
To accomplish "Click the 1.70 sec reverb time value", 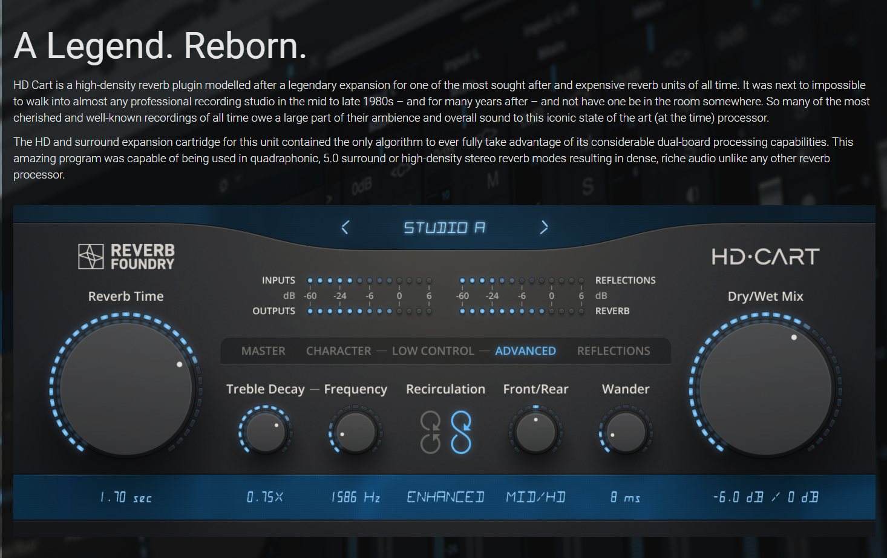I will pos(126,497).
